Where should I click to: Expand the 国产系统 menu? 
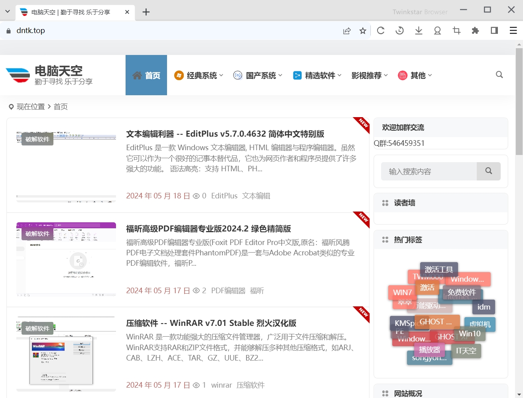258,75
